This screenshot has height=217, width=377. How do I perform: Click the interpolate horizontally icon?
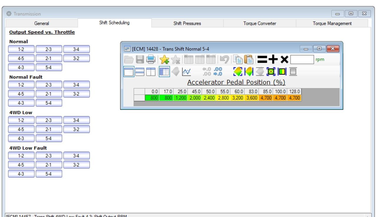click(x=249, y=72)
